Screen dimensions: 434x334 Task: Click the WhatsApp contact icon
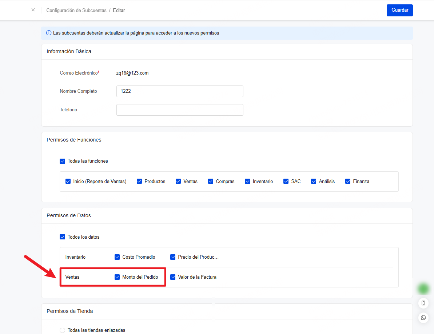tap(423, 318)
